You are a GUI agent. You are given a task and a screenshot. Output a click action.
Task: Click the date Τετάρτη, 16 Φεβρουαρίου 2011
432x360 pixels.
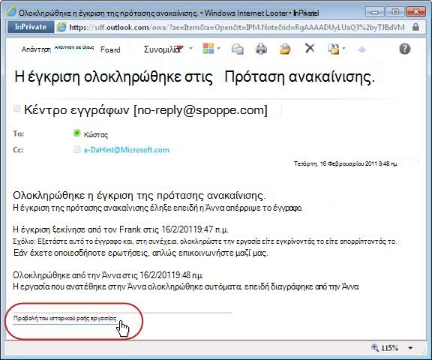pyautogui.click(x=346, y=164)
